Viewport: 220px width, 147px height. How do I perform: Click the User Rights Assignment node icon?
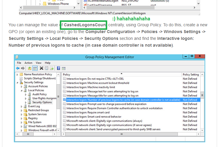pos(29,98)
